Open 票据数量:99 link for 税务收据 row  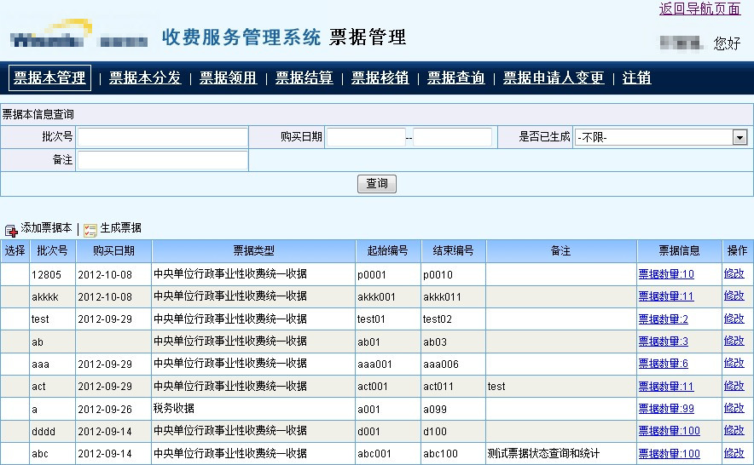coord(666,409)
